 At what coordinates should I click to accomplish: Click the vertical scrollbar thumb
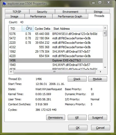[x=105, y=33]
